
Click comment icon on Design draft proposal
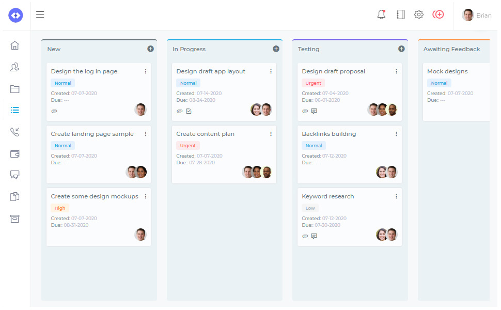[315, 111]
